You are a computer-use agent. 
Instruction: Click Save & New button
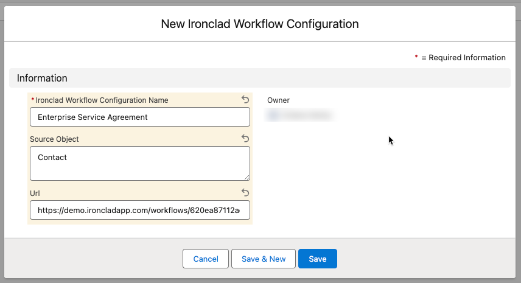click(264, 259)
